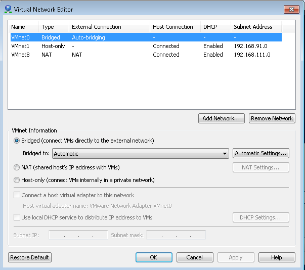305x270 pixels.
Task: Select the Bridged radio button
Action: coord(17,141)
